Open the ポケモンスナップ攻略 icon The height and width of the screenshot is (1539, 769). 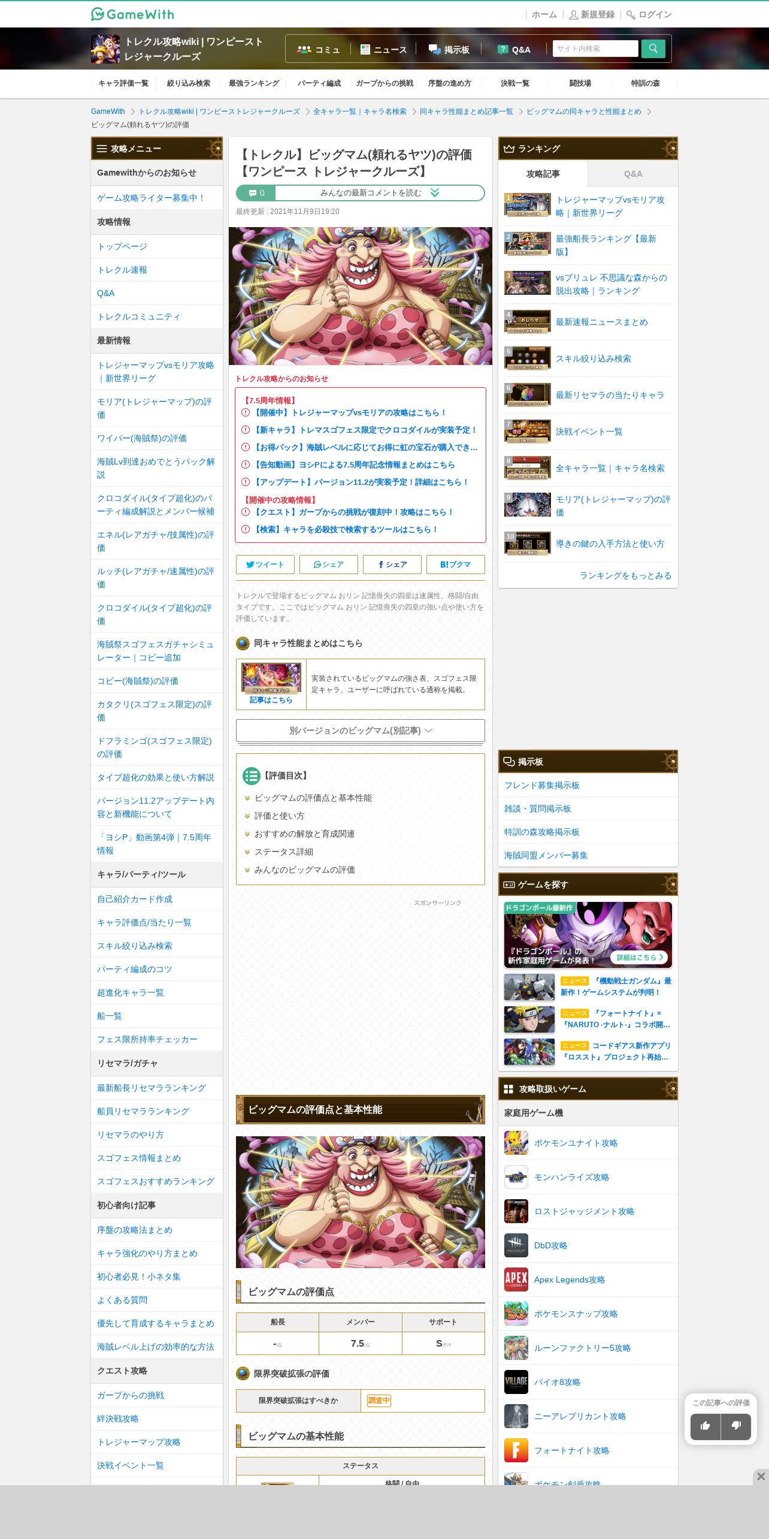tap(516, 1314)
